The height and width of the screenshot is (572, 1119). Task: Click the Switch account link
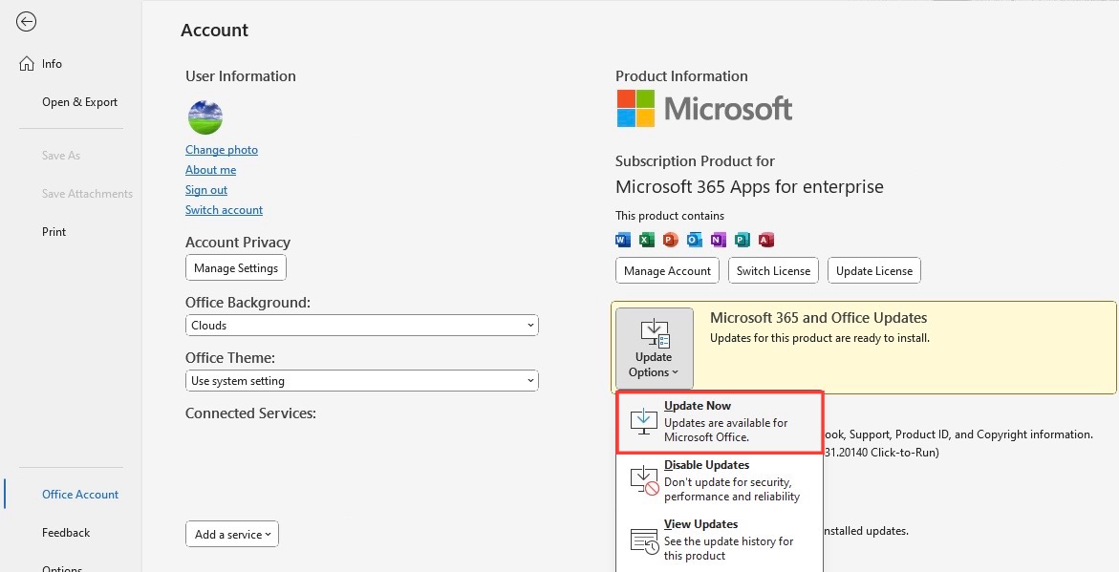[224, 210]
